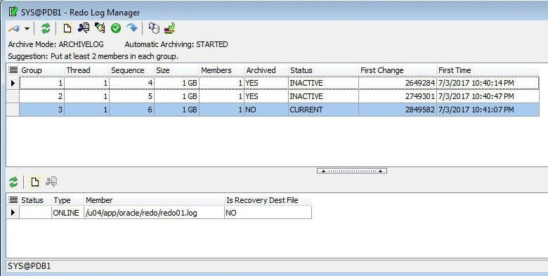The image size is (548, 276).
Task: Refresh the members list in the lower panel
Action: click(x=13, y=182)
